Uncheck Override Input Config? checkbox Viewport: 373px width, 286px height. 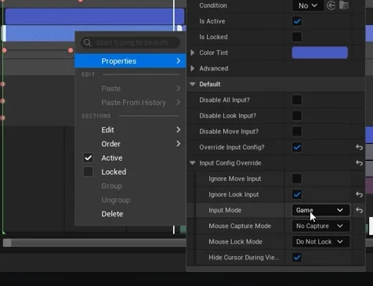(x=297, y=147)
